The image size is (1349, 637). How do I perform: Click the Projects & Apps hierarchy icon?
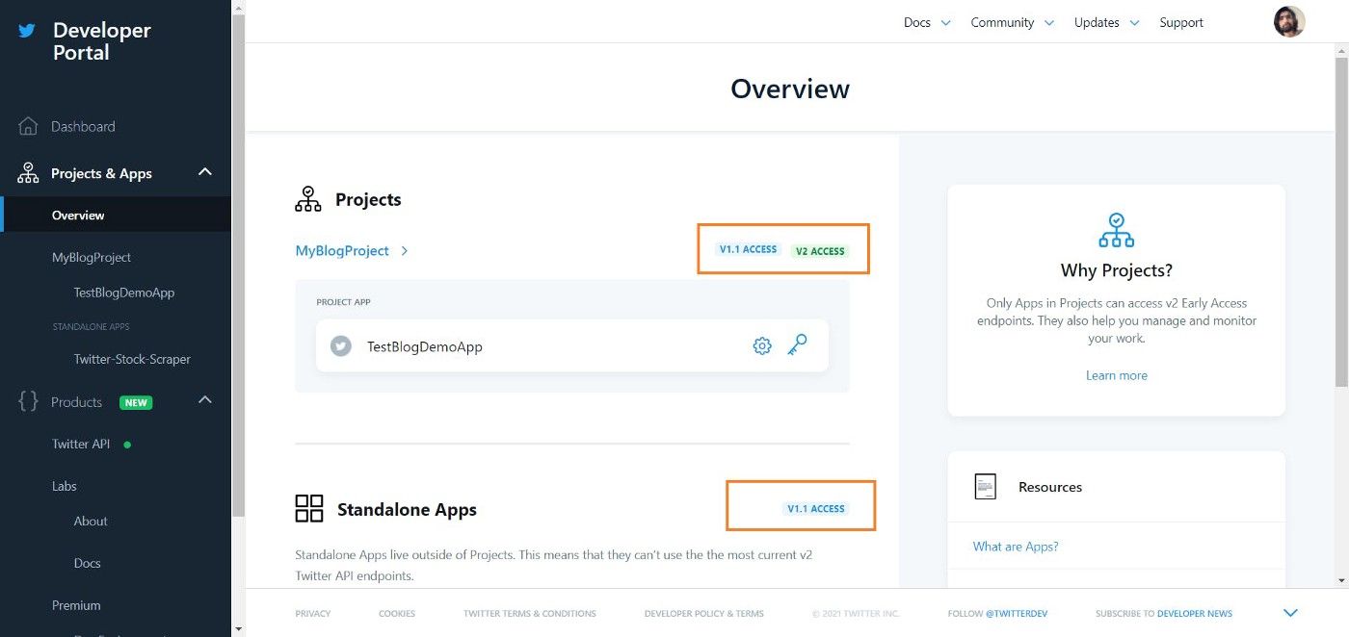28,173
